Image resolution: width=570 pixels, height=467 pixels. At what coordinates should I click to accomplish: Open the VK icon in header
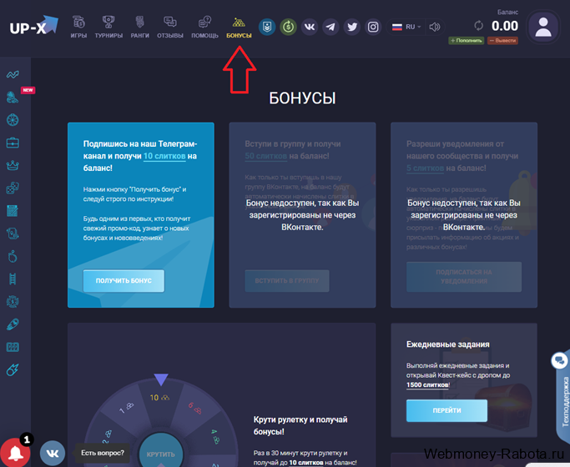click(310, 27)
